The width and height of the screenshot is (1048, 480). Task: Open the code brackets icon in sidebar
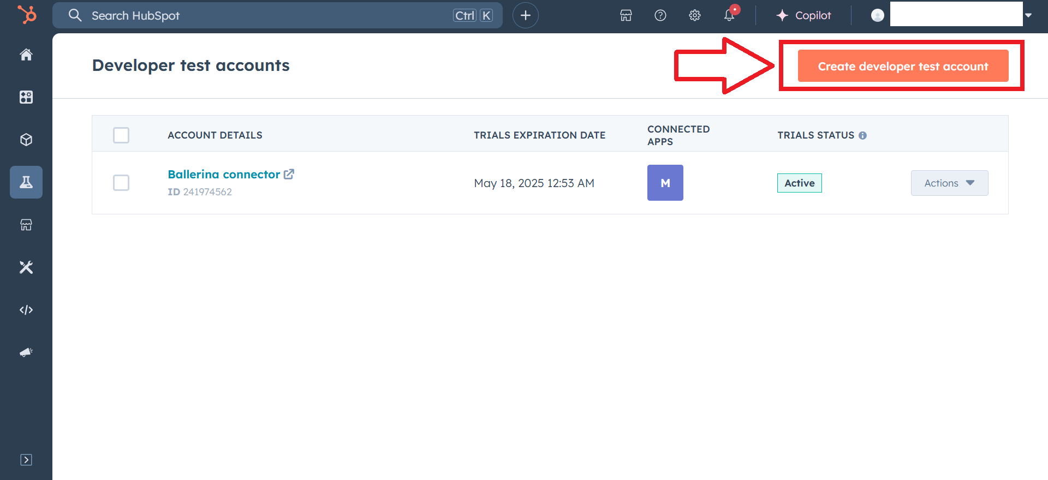[26, 310]
